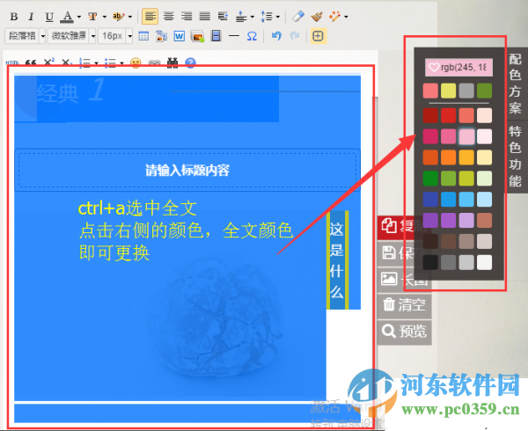Toggle fullscreen plus-box icon
This screenshot has height=431, width=528.
click(318, 36)
